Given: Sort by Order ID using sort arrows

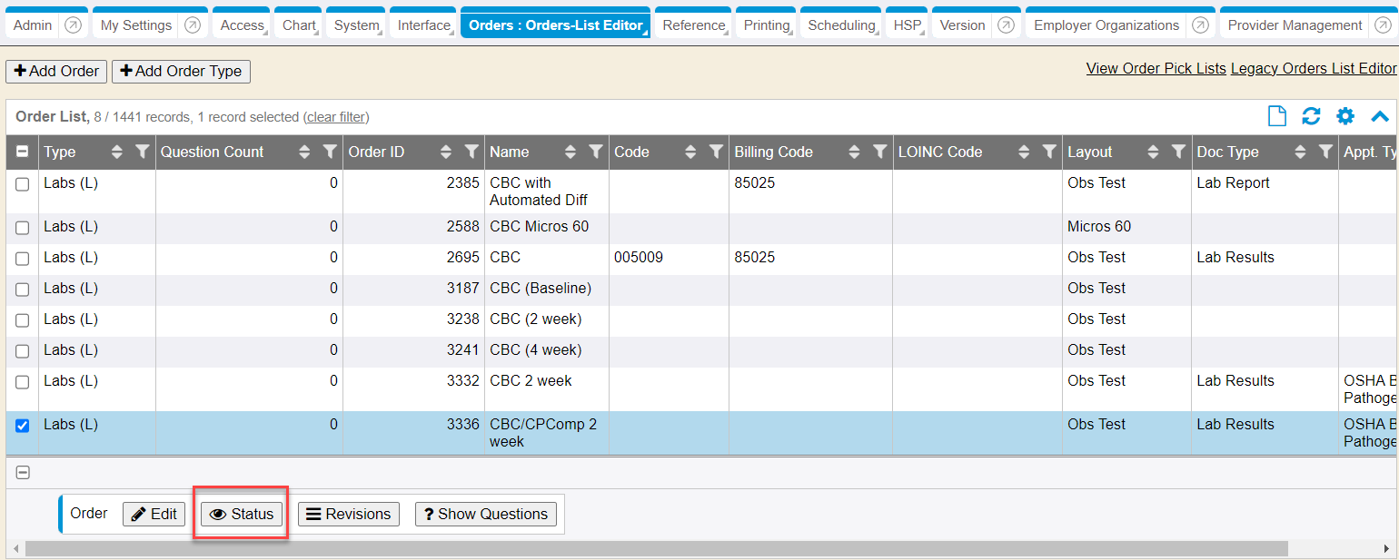Looking at the screenshot, I should 446,152.
